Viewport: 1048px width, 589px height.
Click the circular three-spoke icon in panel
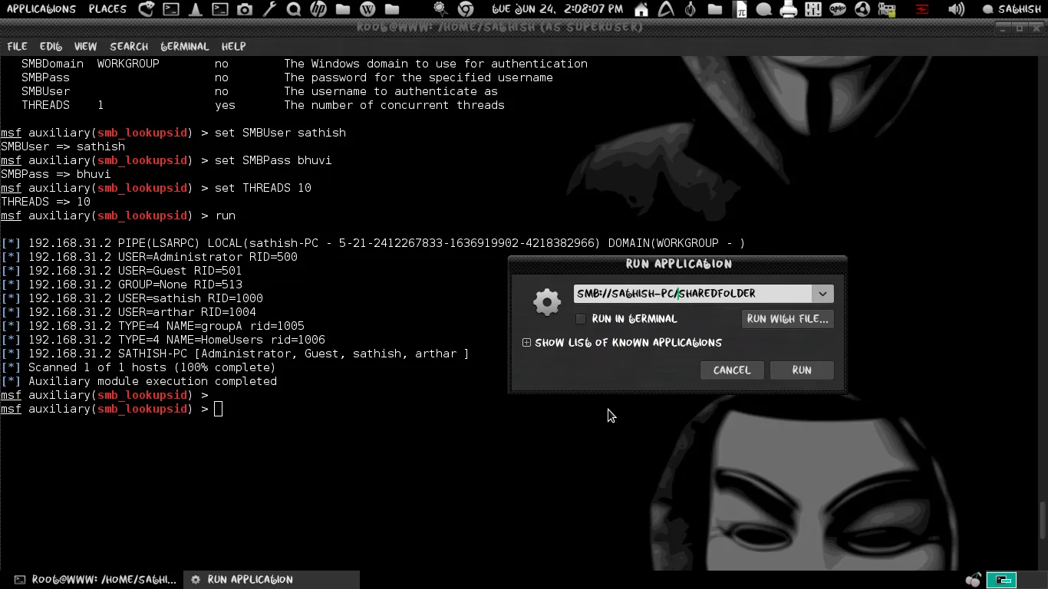pyautogui.click(x=862, y=9)
